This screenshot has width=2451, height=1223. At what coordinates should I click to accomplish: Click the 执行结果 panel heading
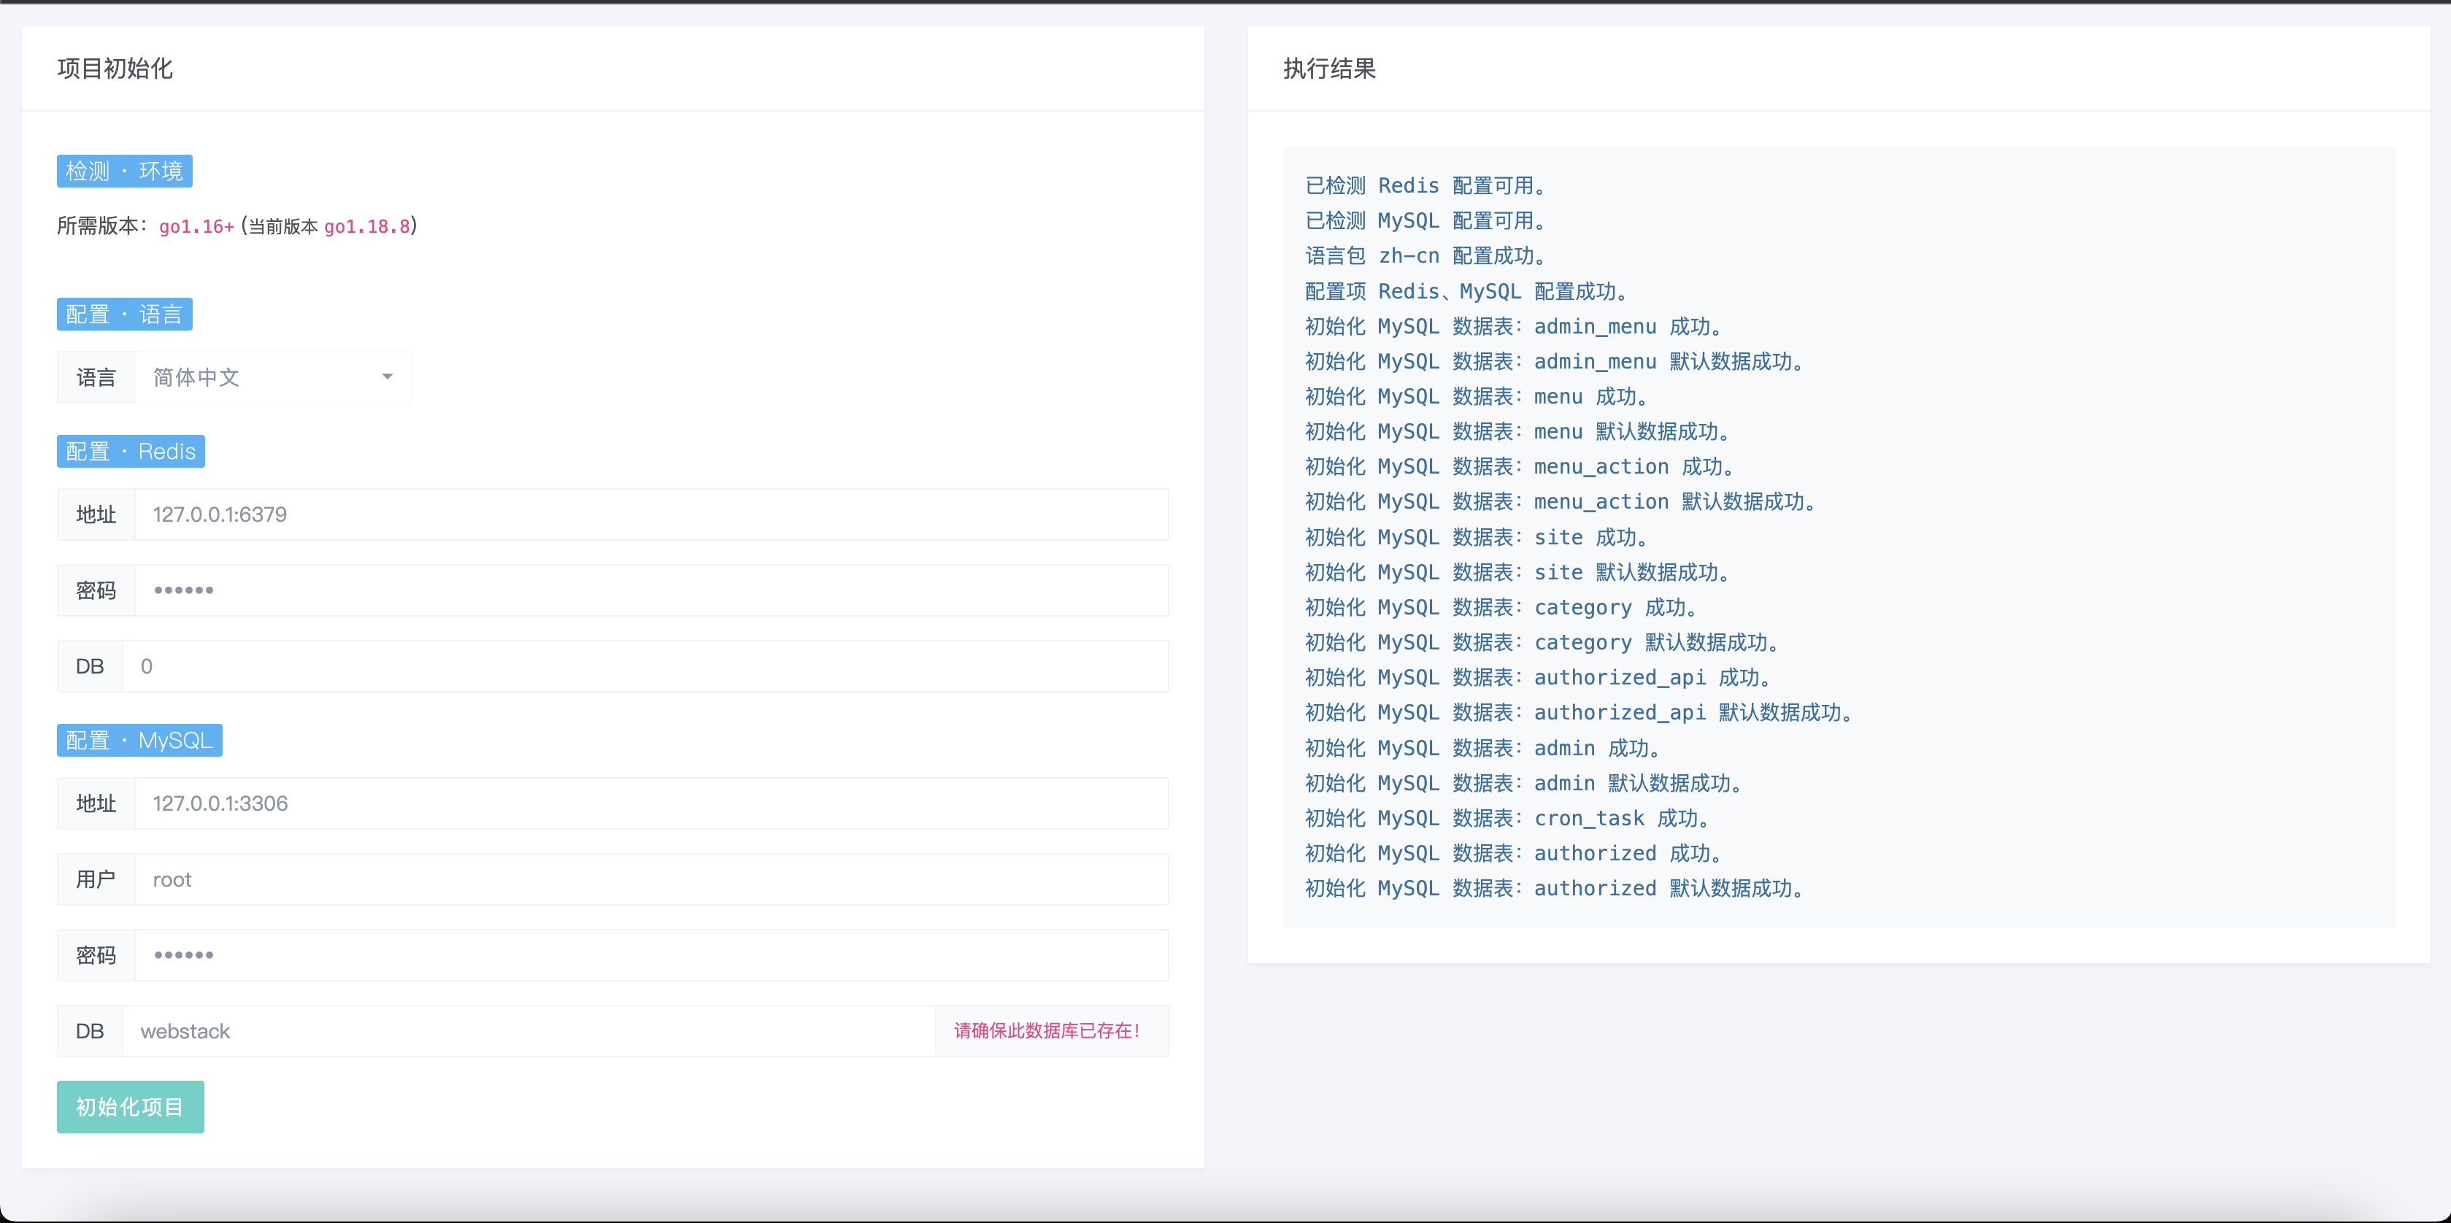[x=1329, y=69]
